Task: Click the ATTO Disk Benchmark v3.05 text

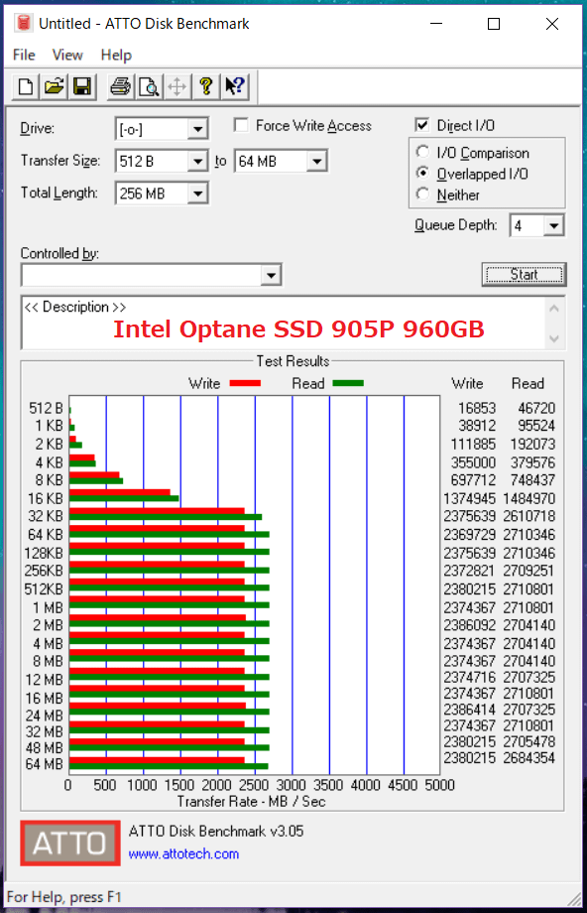Action: pos(216,831)
